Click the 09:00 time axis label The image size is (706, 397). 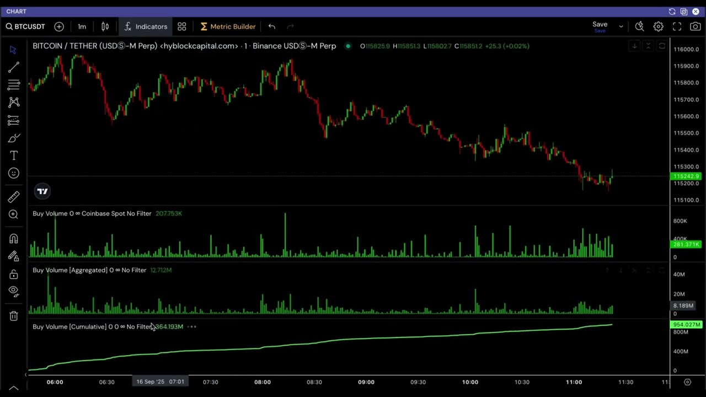366,382
